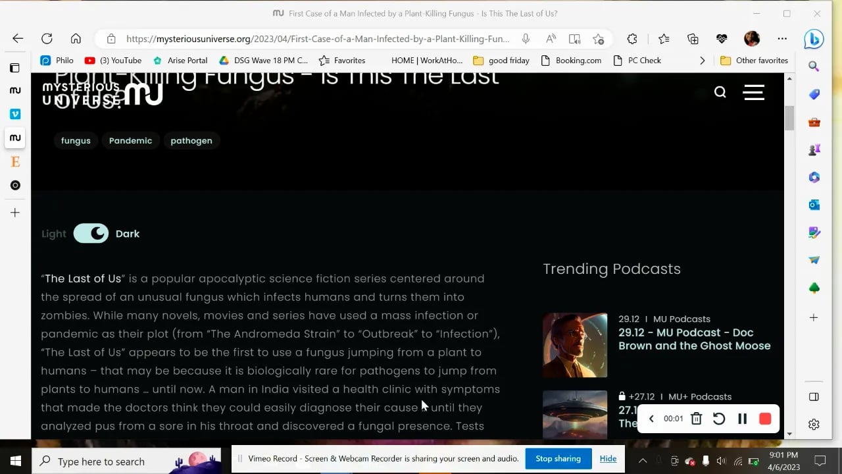Open Booking.com bookmark
Screen dimensions: 842x474
tap(571, 61)
